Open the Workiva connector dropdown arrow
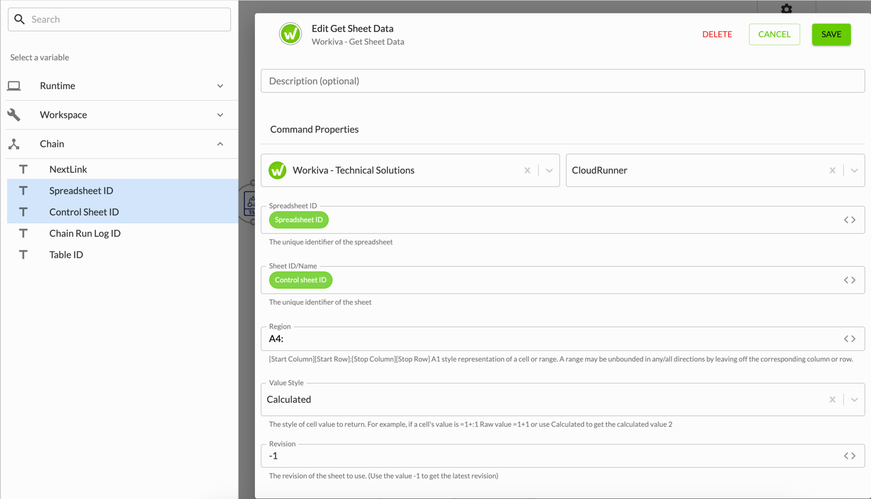The height and width of the screenshot is (499, 871). pyautogui.click(x=549, y=170)
